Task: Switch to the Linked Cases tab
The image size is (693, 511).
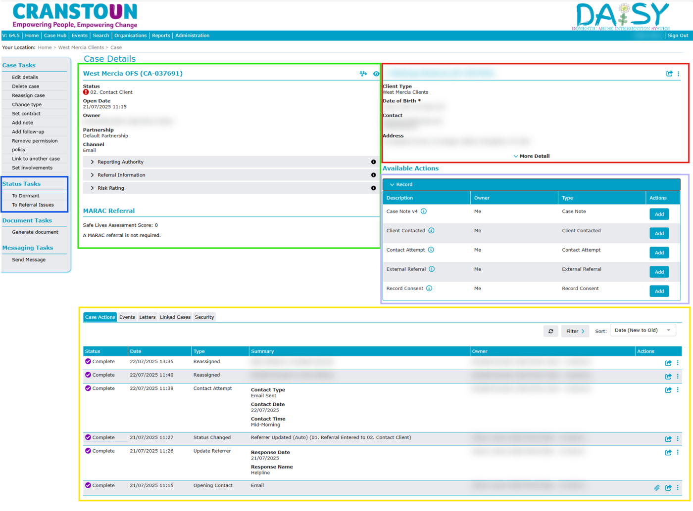Action: pos(175,317)
